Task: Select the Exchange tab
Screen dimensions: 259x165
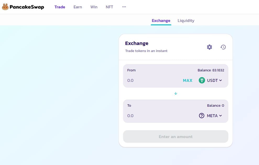Action: pyautogui.click(x=161, y=21)
